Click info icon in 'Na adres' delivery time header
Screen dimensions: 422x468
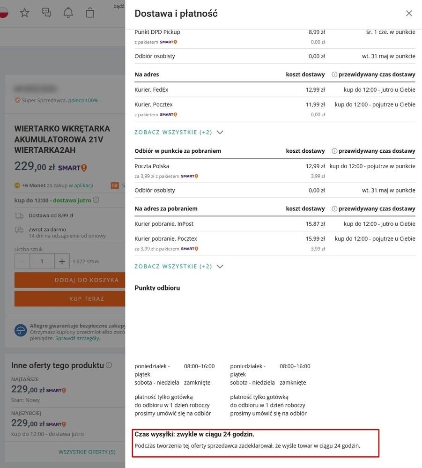coord(334,74)
